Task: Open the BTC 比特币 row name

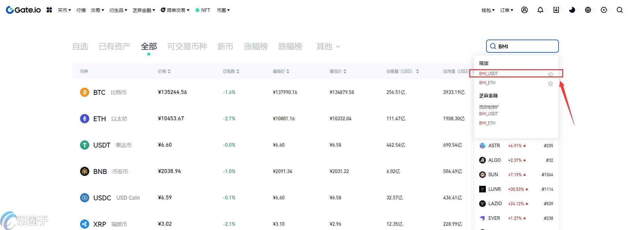Action: tap(110, 92)
